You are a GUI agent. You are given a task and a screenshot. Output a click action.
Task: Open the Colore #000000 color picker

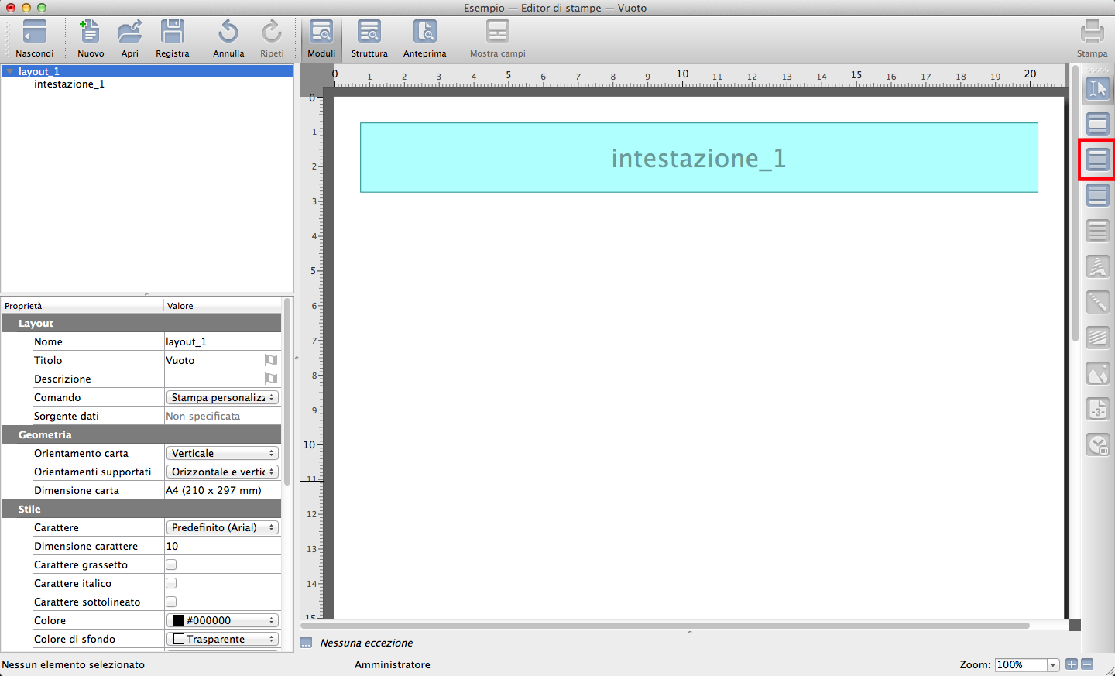(222, 620)
